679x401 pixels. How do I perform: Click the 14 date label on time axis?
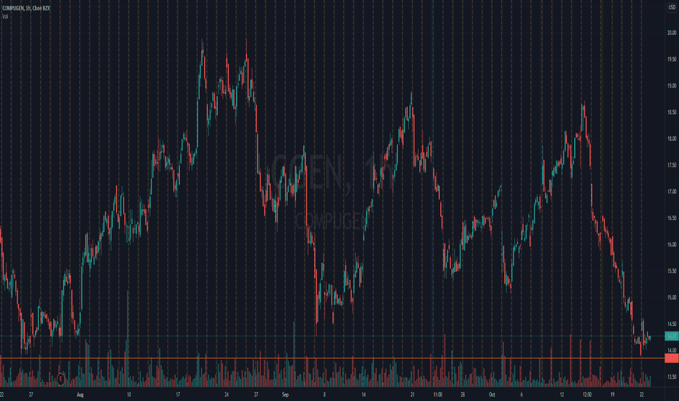[x=364, y=395]
